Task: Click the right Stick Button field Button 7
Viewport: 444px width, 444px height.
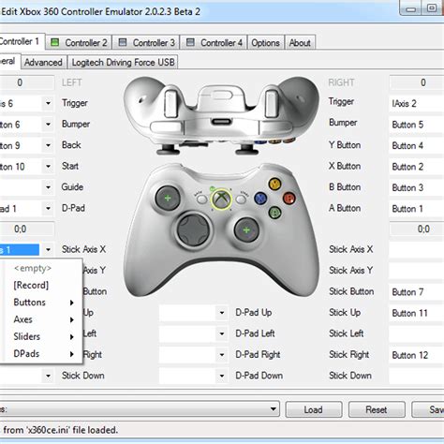Action: coord(417,292)
